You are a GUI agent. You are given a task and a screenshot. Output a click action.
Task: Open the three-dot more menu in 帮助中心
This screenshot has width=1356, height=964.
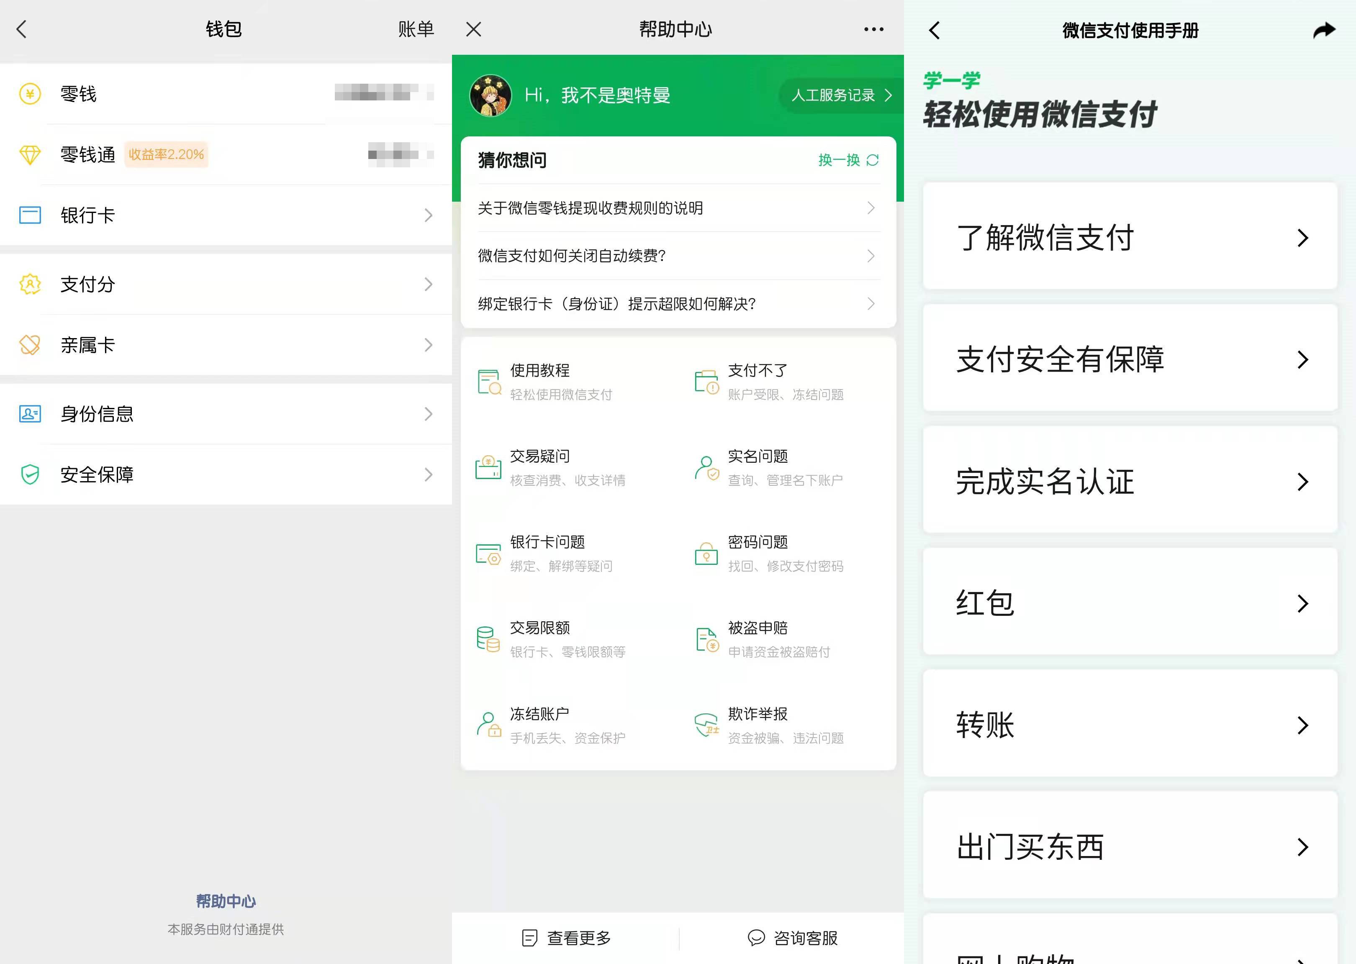(x=874, y=29)
